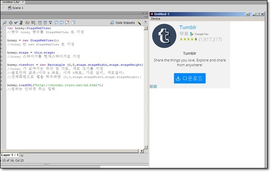271x172 pixels.
Task: Click the back arrow beside Scene 1
Action: [4, 8]
